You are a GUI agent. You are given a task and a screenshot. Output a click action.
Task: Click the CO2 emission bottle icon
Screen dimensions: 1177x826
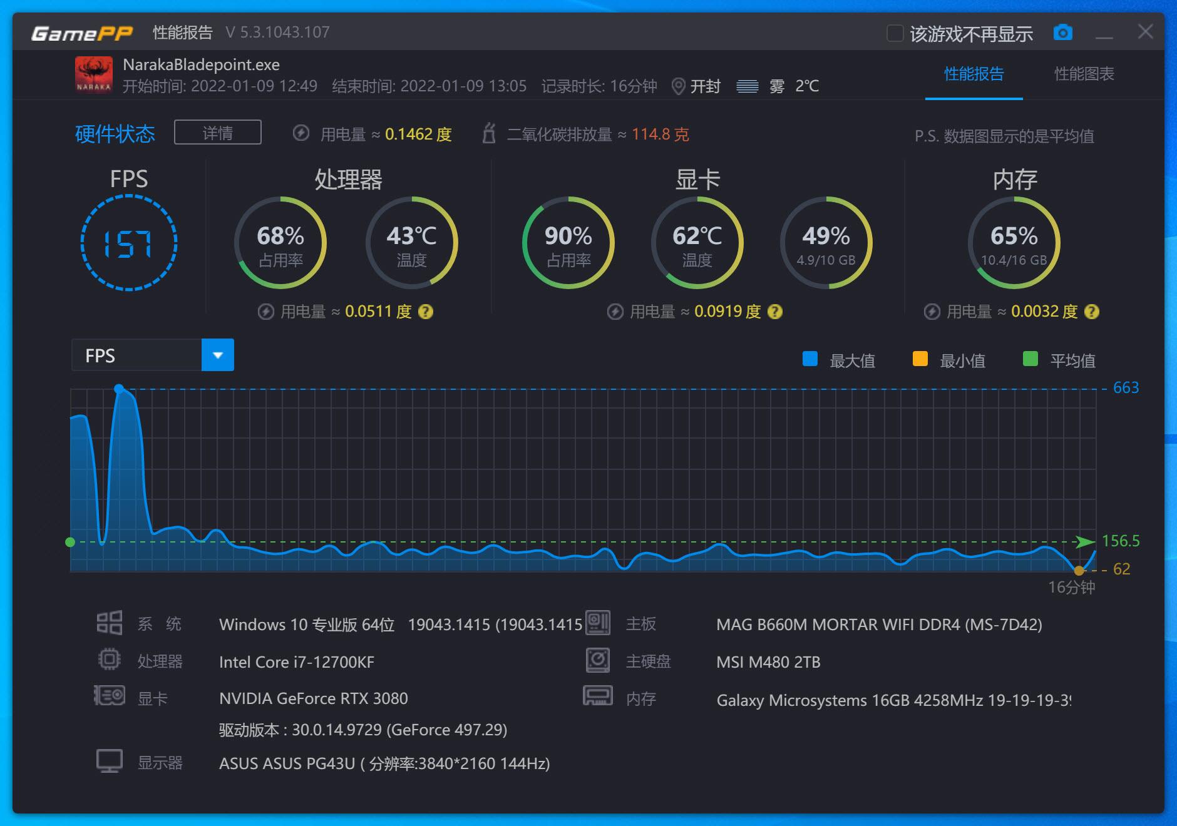point(489,133)
